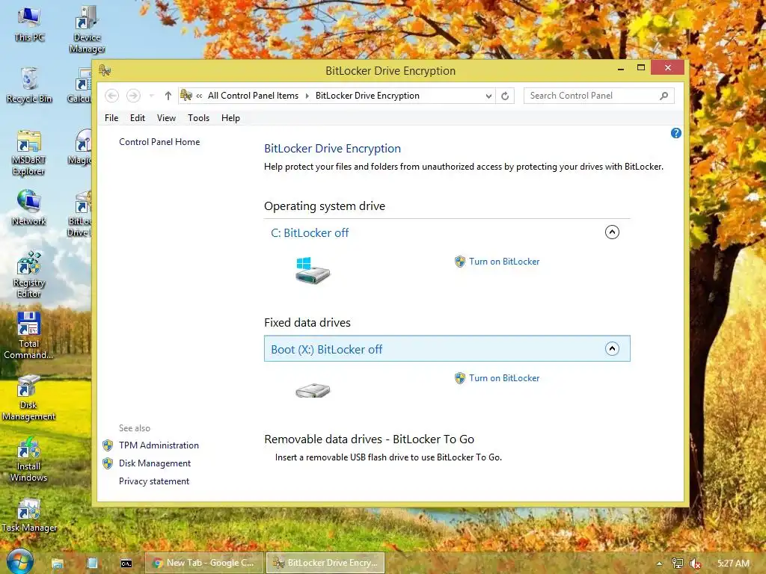Click the Boot (X:) drive icon
This screenshot has width=766, height=574.
tap(313, 390)
